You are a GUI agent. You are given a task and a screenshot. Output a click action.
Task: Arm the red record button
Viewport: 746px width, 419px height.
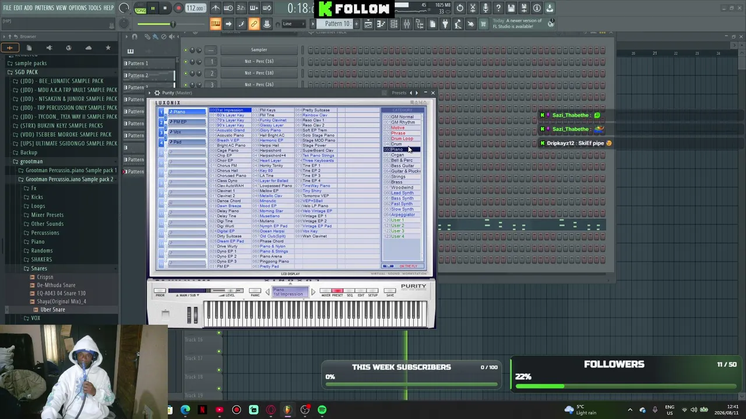(x=178, y=8)
